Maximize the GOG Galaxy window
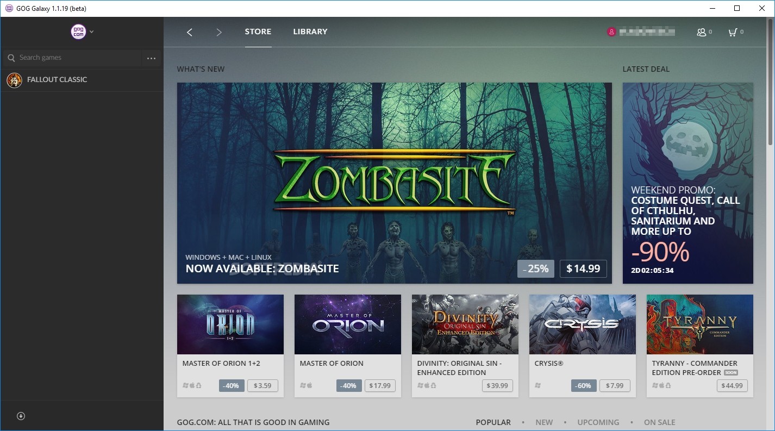This screenshot has width=775, height=431. pyautogui.click(x=737, y=8)
